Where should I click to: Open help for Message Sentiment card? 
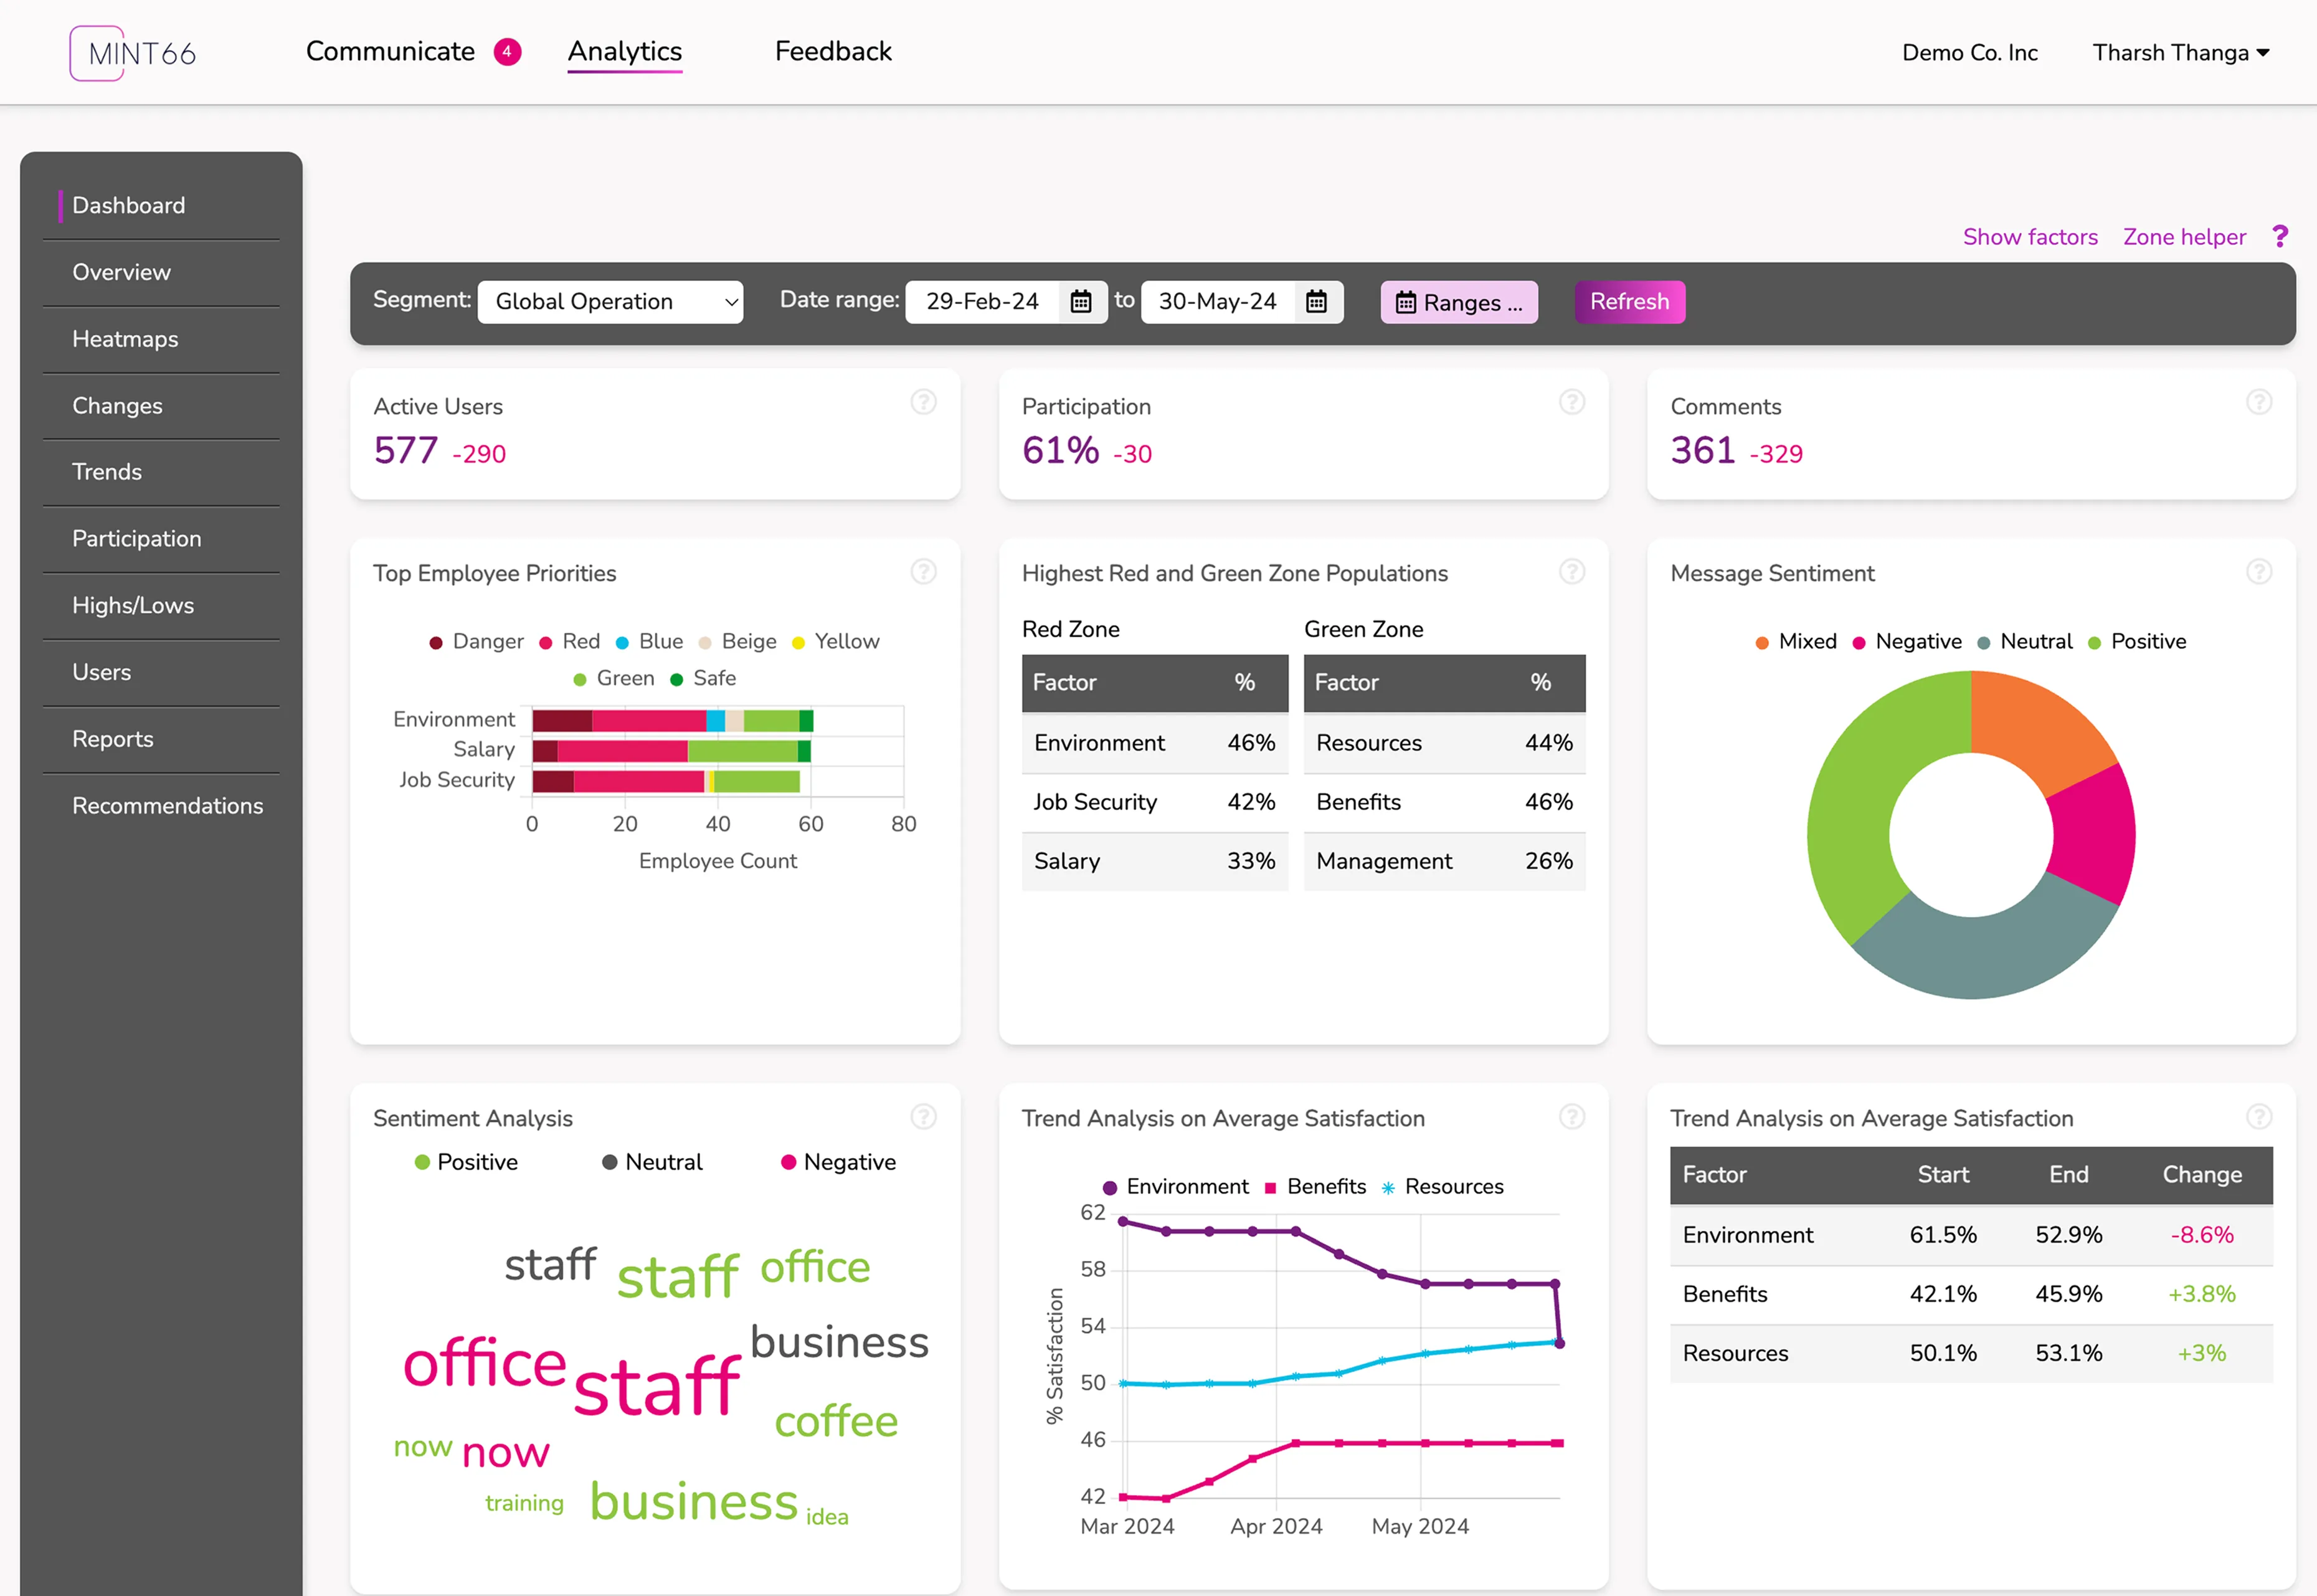click(x=2259, y=572)
